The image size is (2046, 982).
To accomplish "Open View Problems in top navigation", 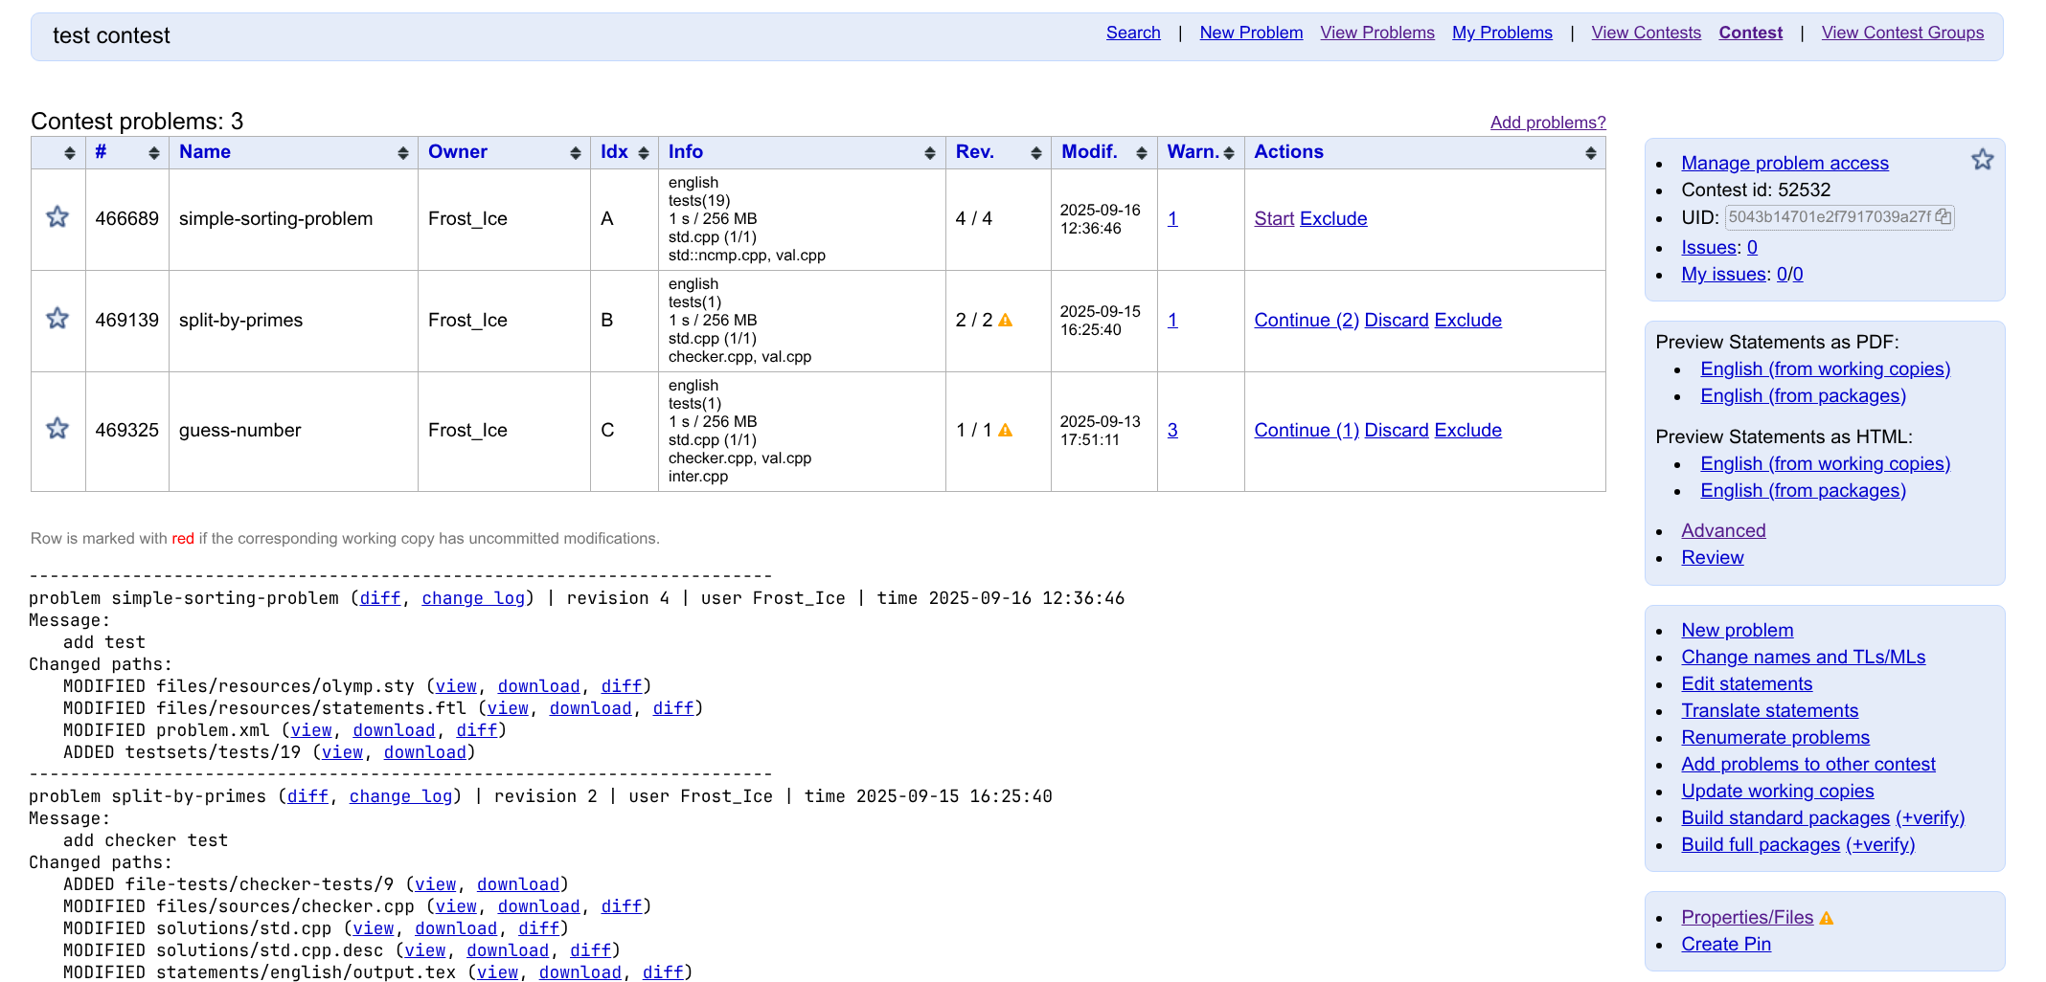I will coord(1376,33).
